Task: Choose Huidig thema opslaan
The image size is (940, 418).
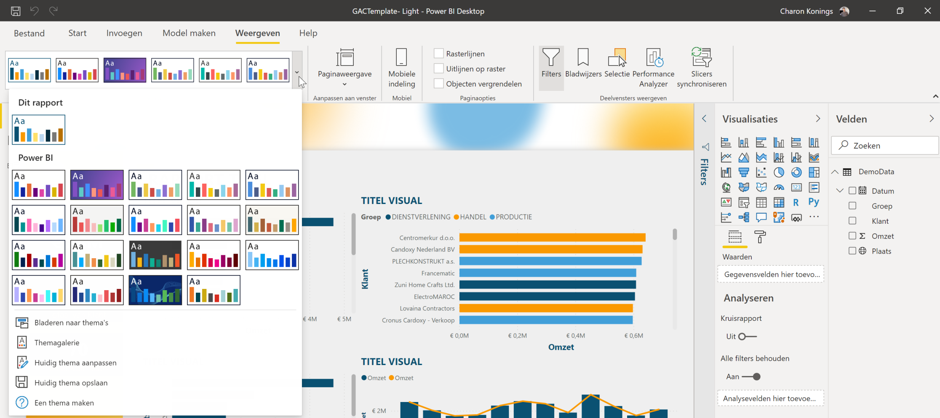Action: (71, 383)
